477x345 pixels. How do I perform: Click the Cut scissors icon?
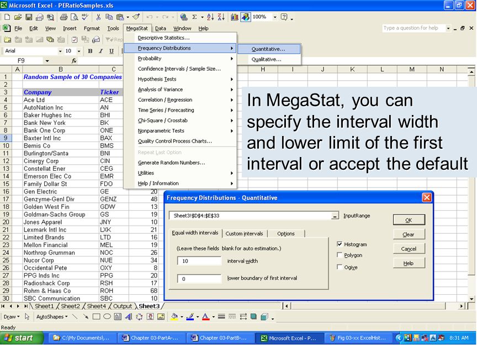pos(98,17)
